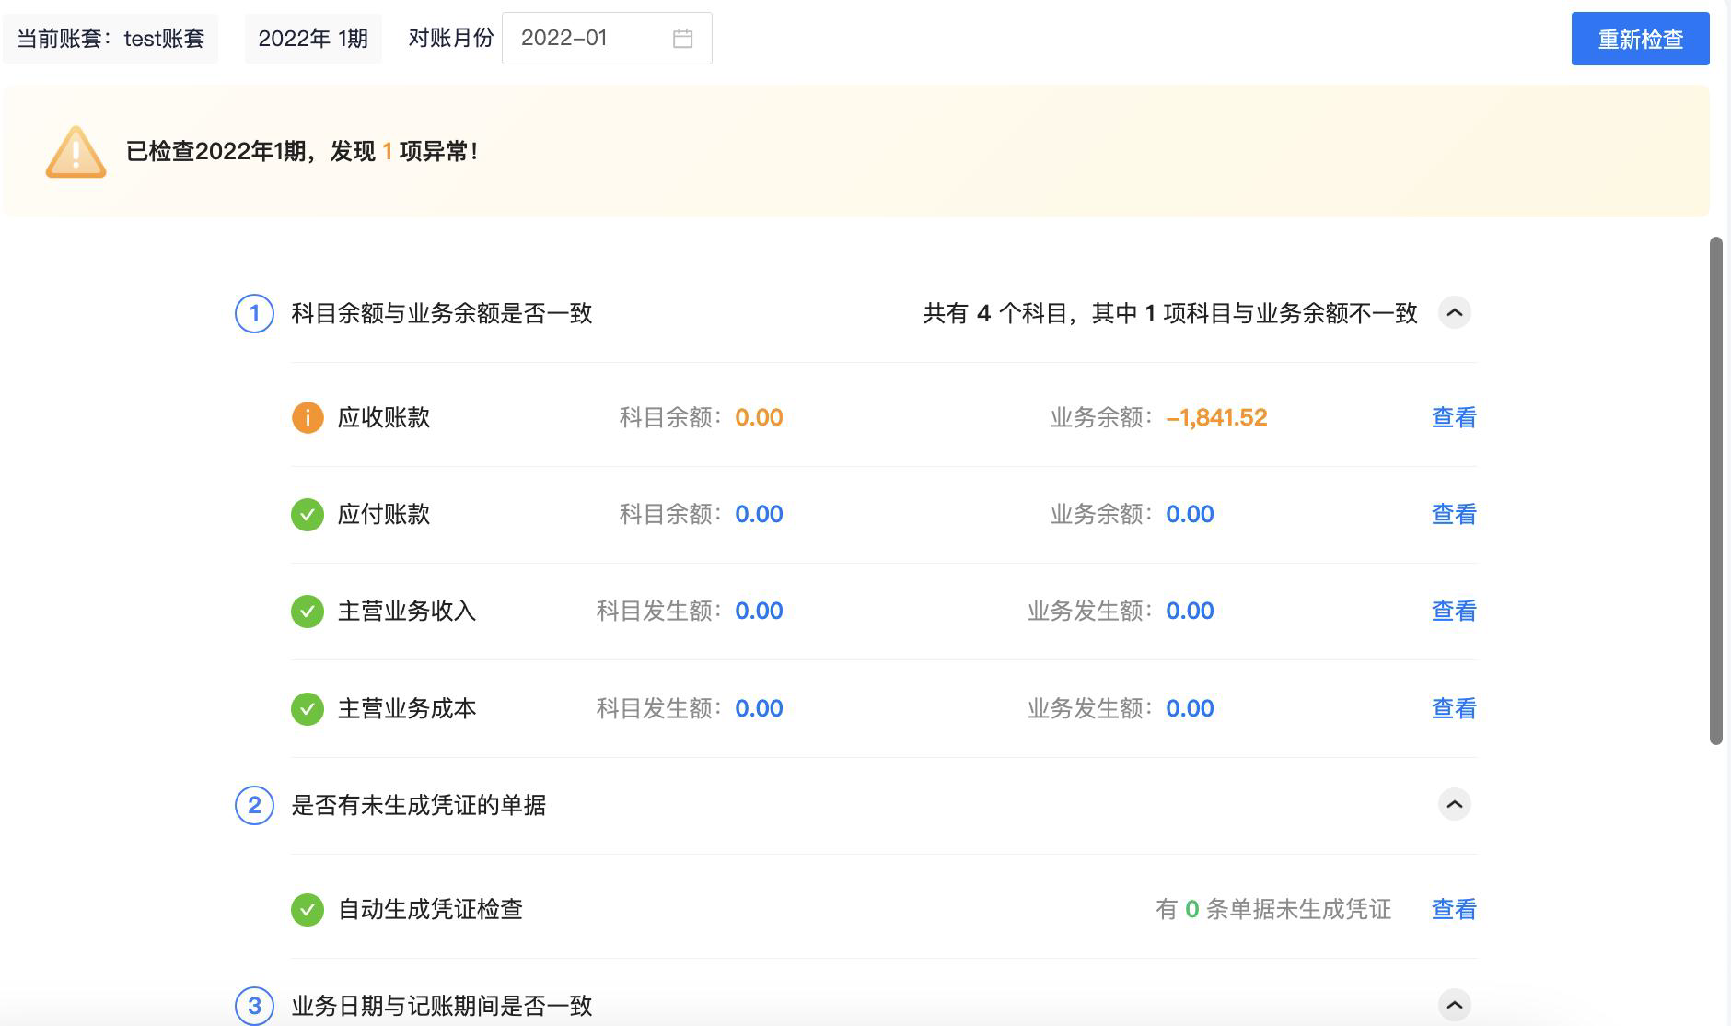Click the 1 项异常 highlighted count
This screenshot has width=1731, height=1026.
tap(388, 151)
